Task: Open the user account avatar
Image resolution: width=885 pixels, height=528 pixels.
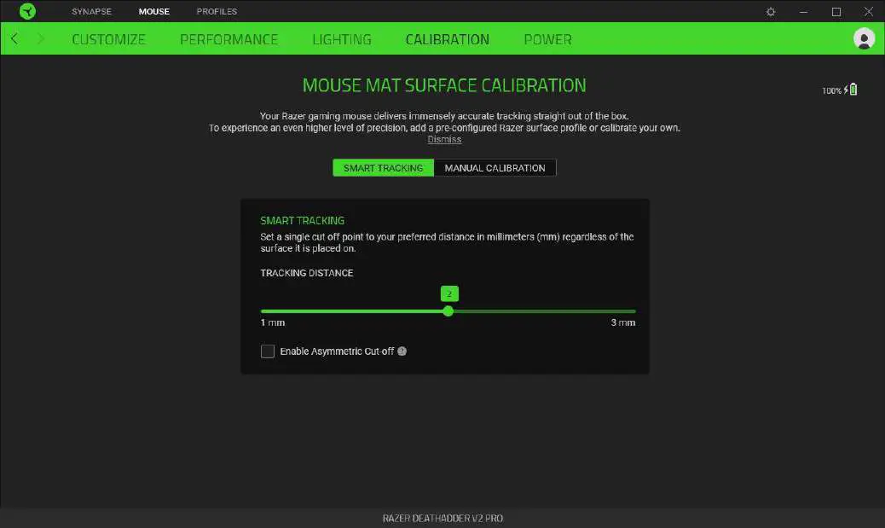Action: (864, 39)
